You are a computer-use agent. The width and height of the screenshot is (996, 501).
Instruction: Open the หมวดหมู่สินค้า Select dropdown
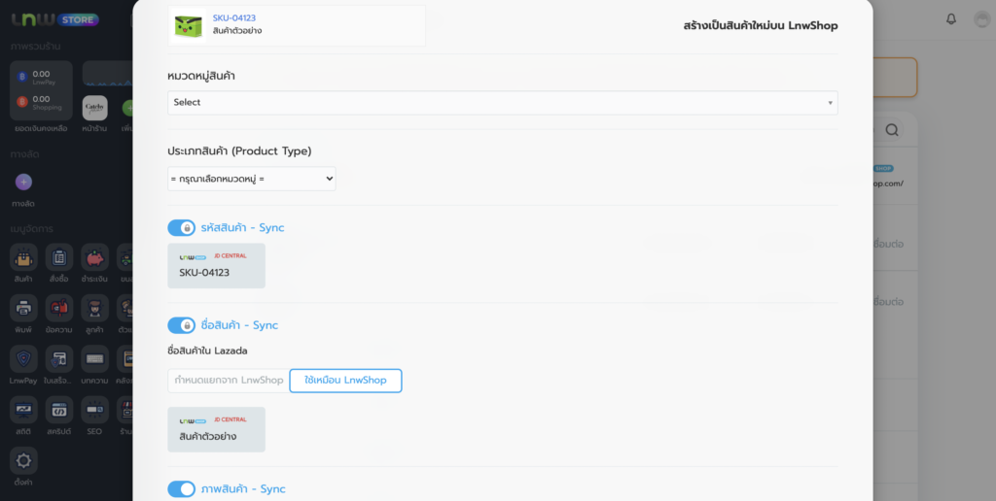502,102
